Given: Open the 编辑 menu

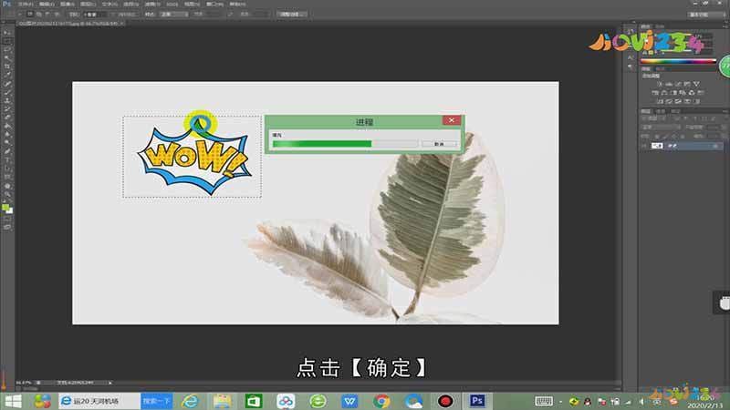Looking at the screenshot, I should (x=47, y=5).
